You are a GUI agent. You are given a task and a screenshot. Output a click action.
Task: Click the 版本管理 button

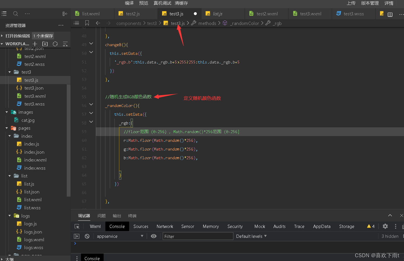pos(370,3)
